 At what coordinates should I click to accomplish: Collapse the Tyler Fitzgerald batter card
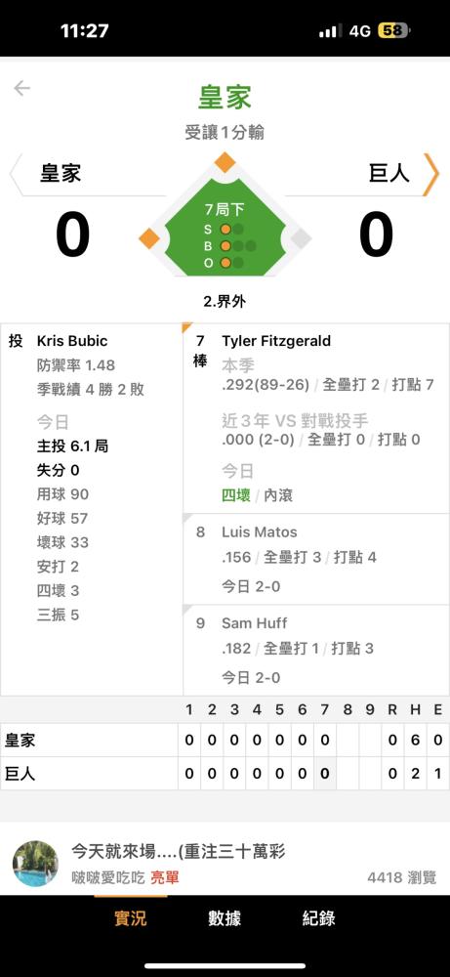point(316,418)
